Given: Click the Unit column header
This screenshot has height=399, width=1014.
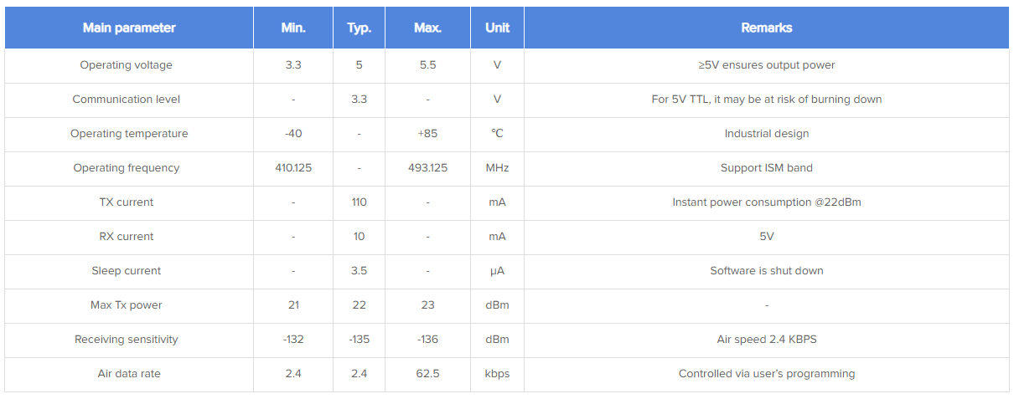Looking at the screenshot, I should tap(497, 28).
